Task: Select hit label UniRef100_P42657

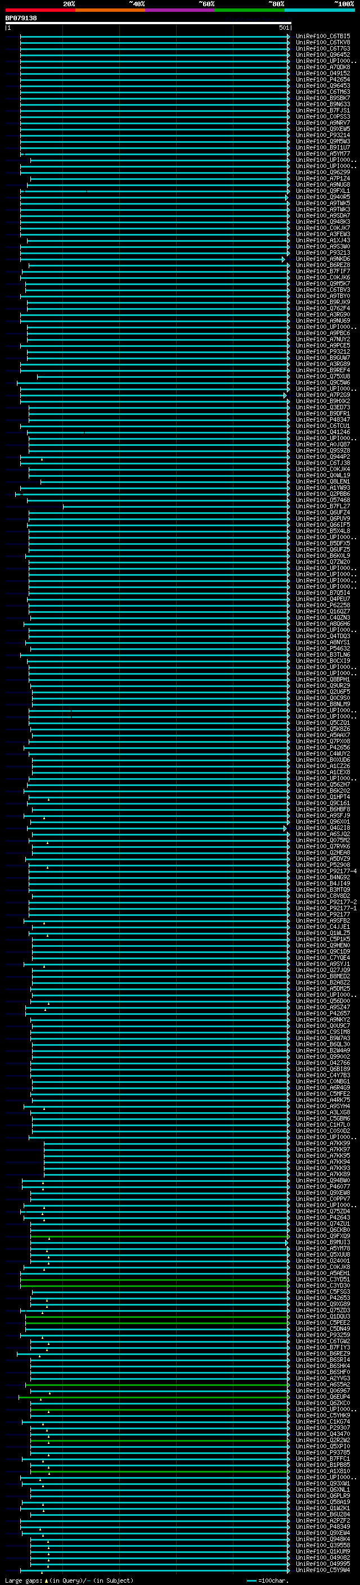Action: pos(322,1013)
